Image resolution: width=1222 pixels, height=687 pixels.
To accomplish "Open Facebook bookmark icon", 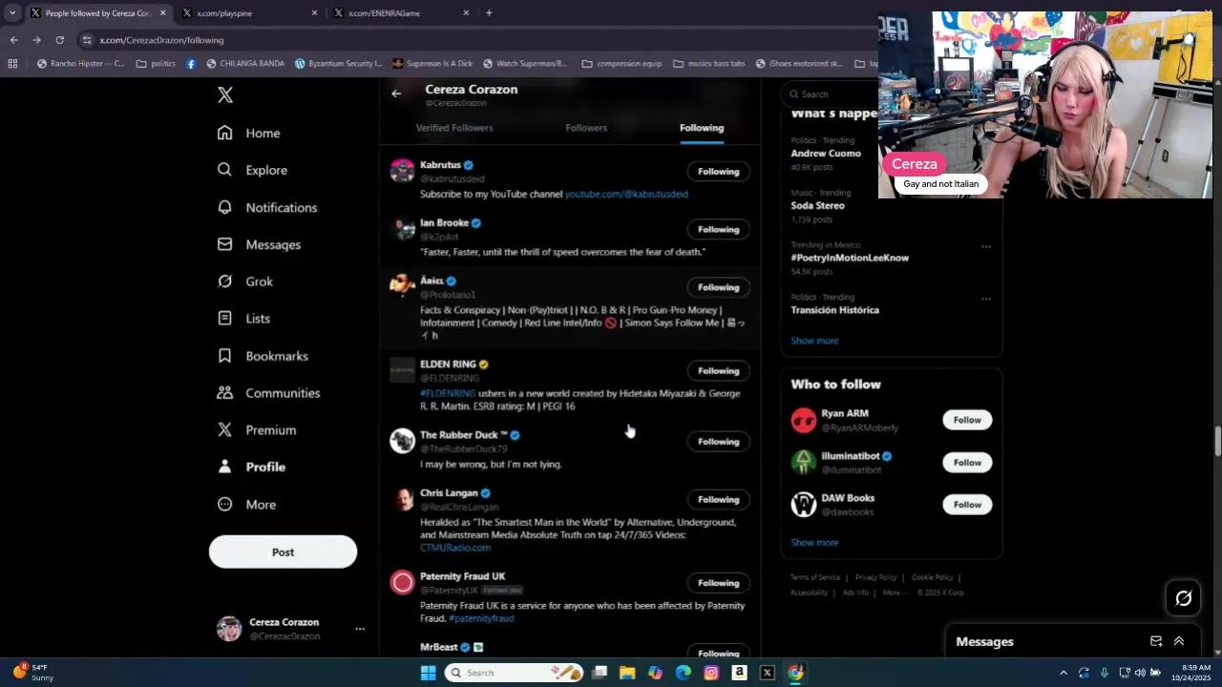I will [x=191, y=64].
